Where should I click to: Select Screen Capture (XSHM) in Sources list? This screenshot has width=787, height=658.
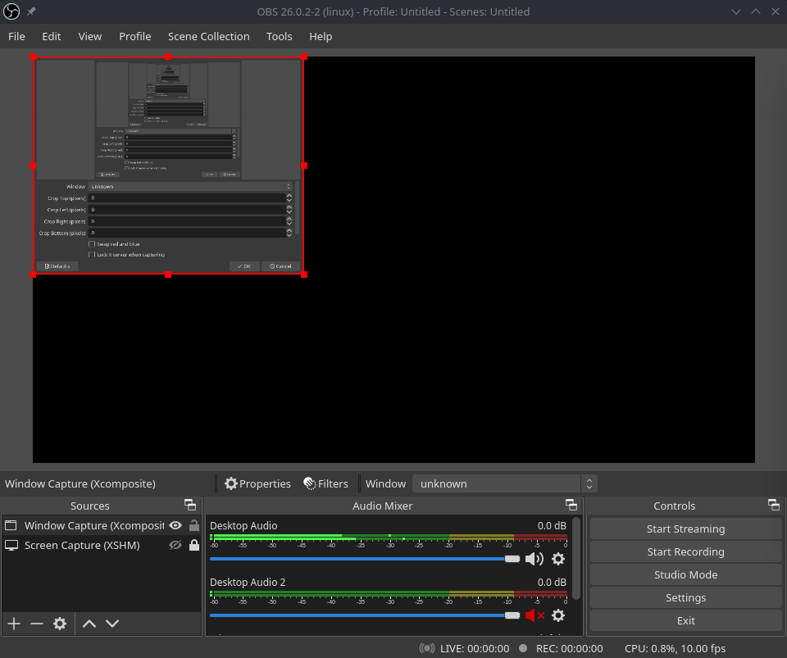(82, 545)
